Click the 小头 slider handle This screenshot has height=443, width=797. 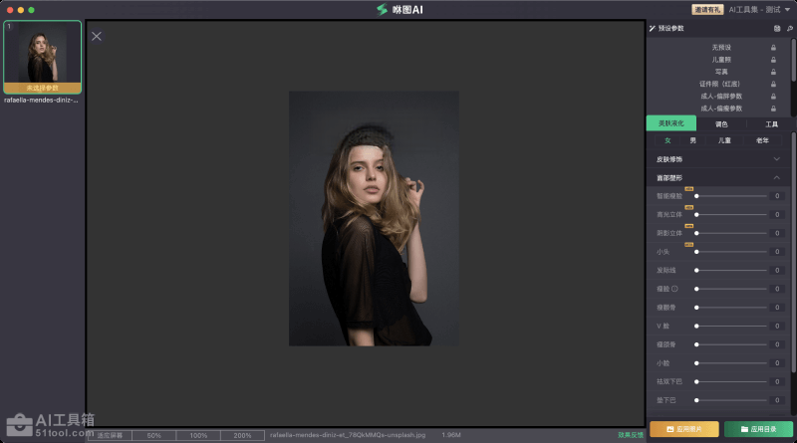pyautogui.click(x=696, y=252)
